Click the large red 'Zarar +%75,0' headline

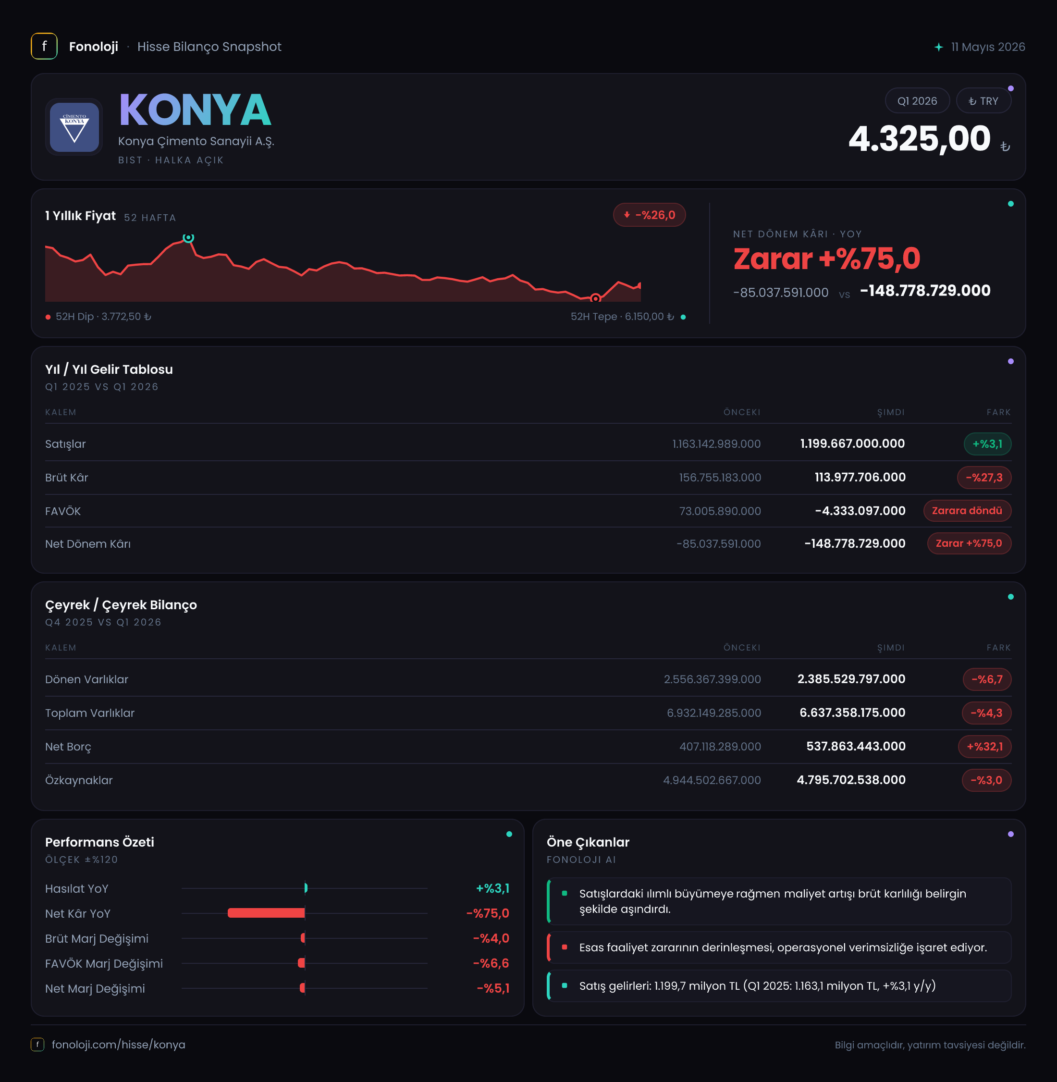826,258
